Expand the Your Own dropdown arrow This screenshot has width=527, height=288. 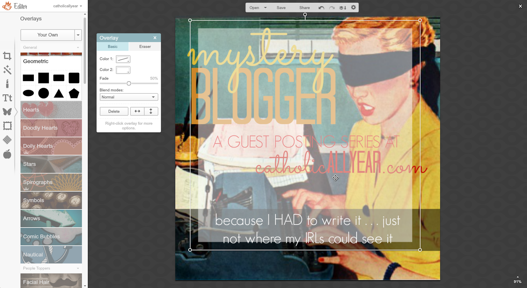tap(78, 35)
